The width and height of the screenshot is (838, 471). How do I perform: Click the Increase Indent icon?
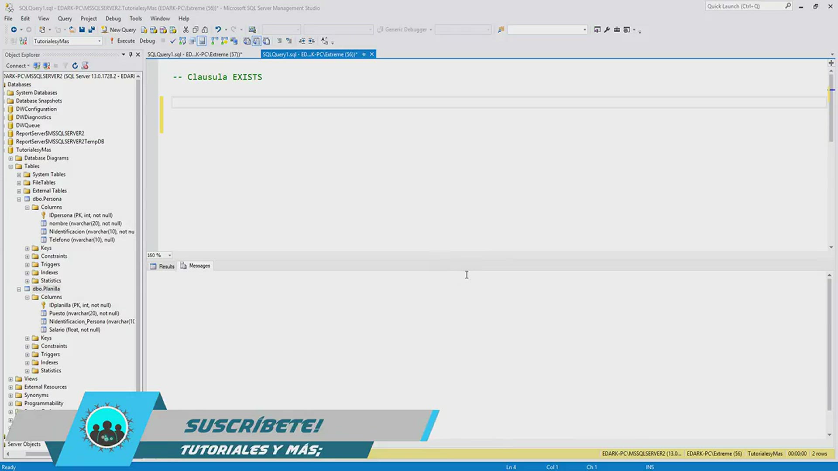(x=312, y=41)
